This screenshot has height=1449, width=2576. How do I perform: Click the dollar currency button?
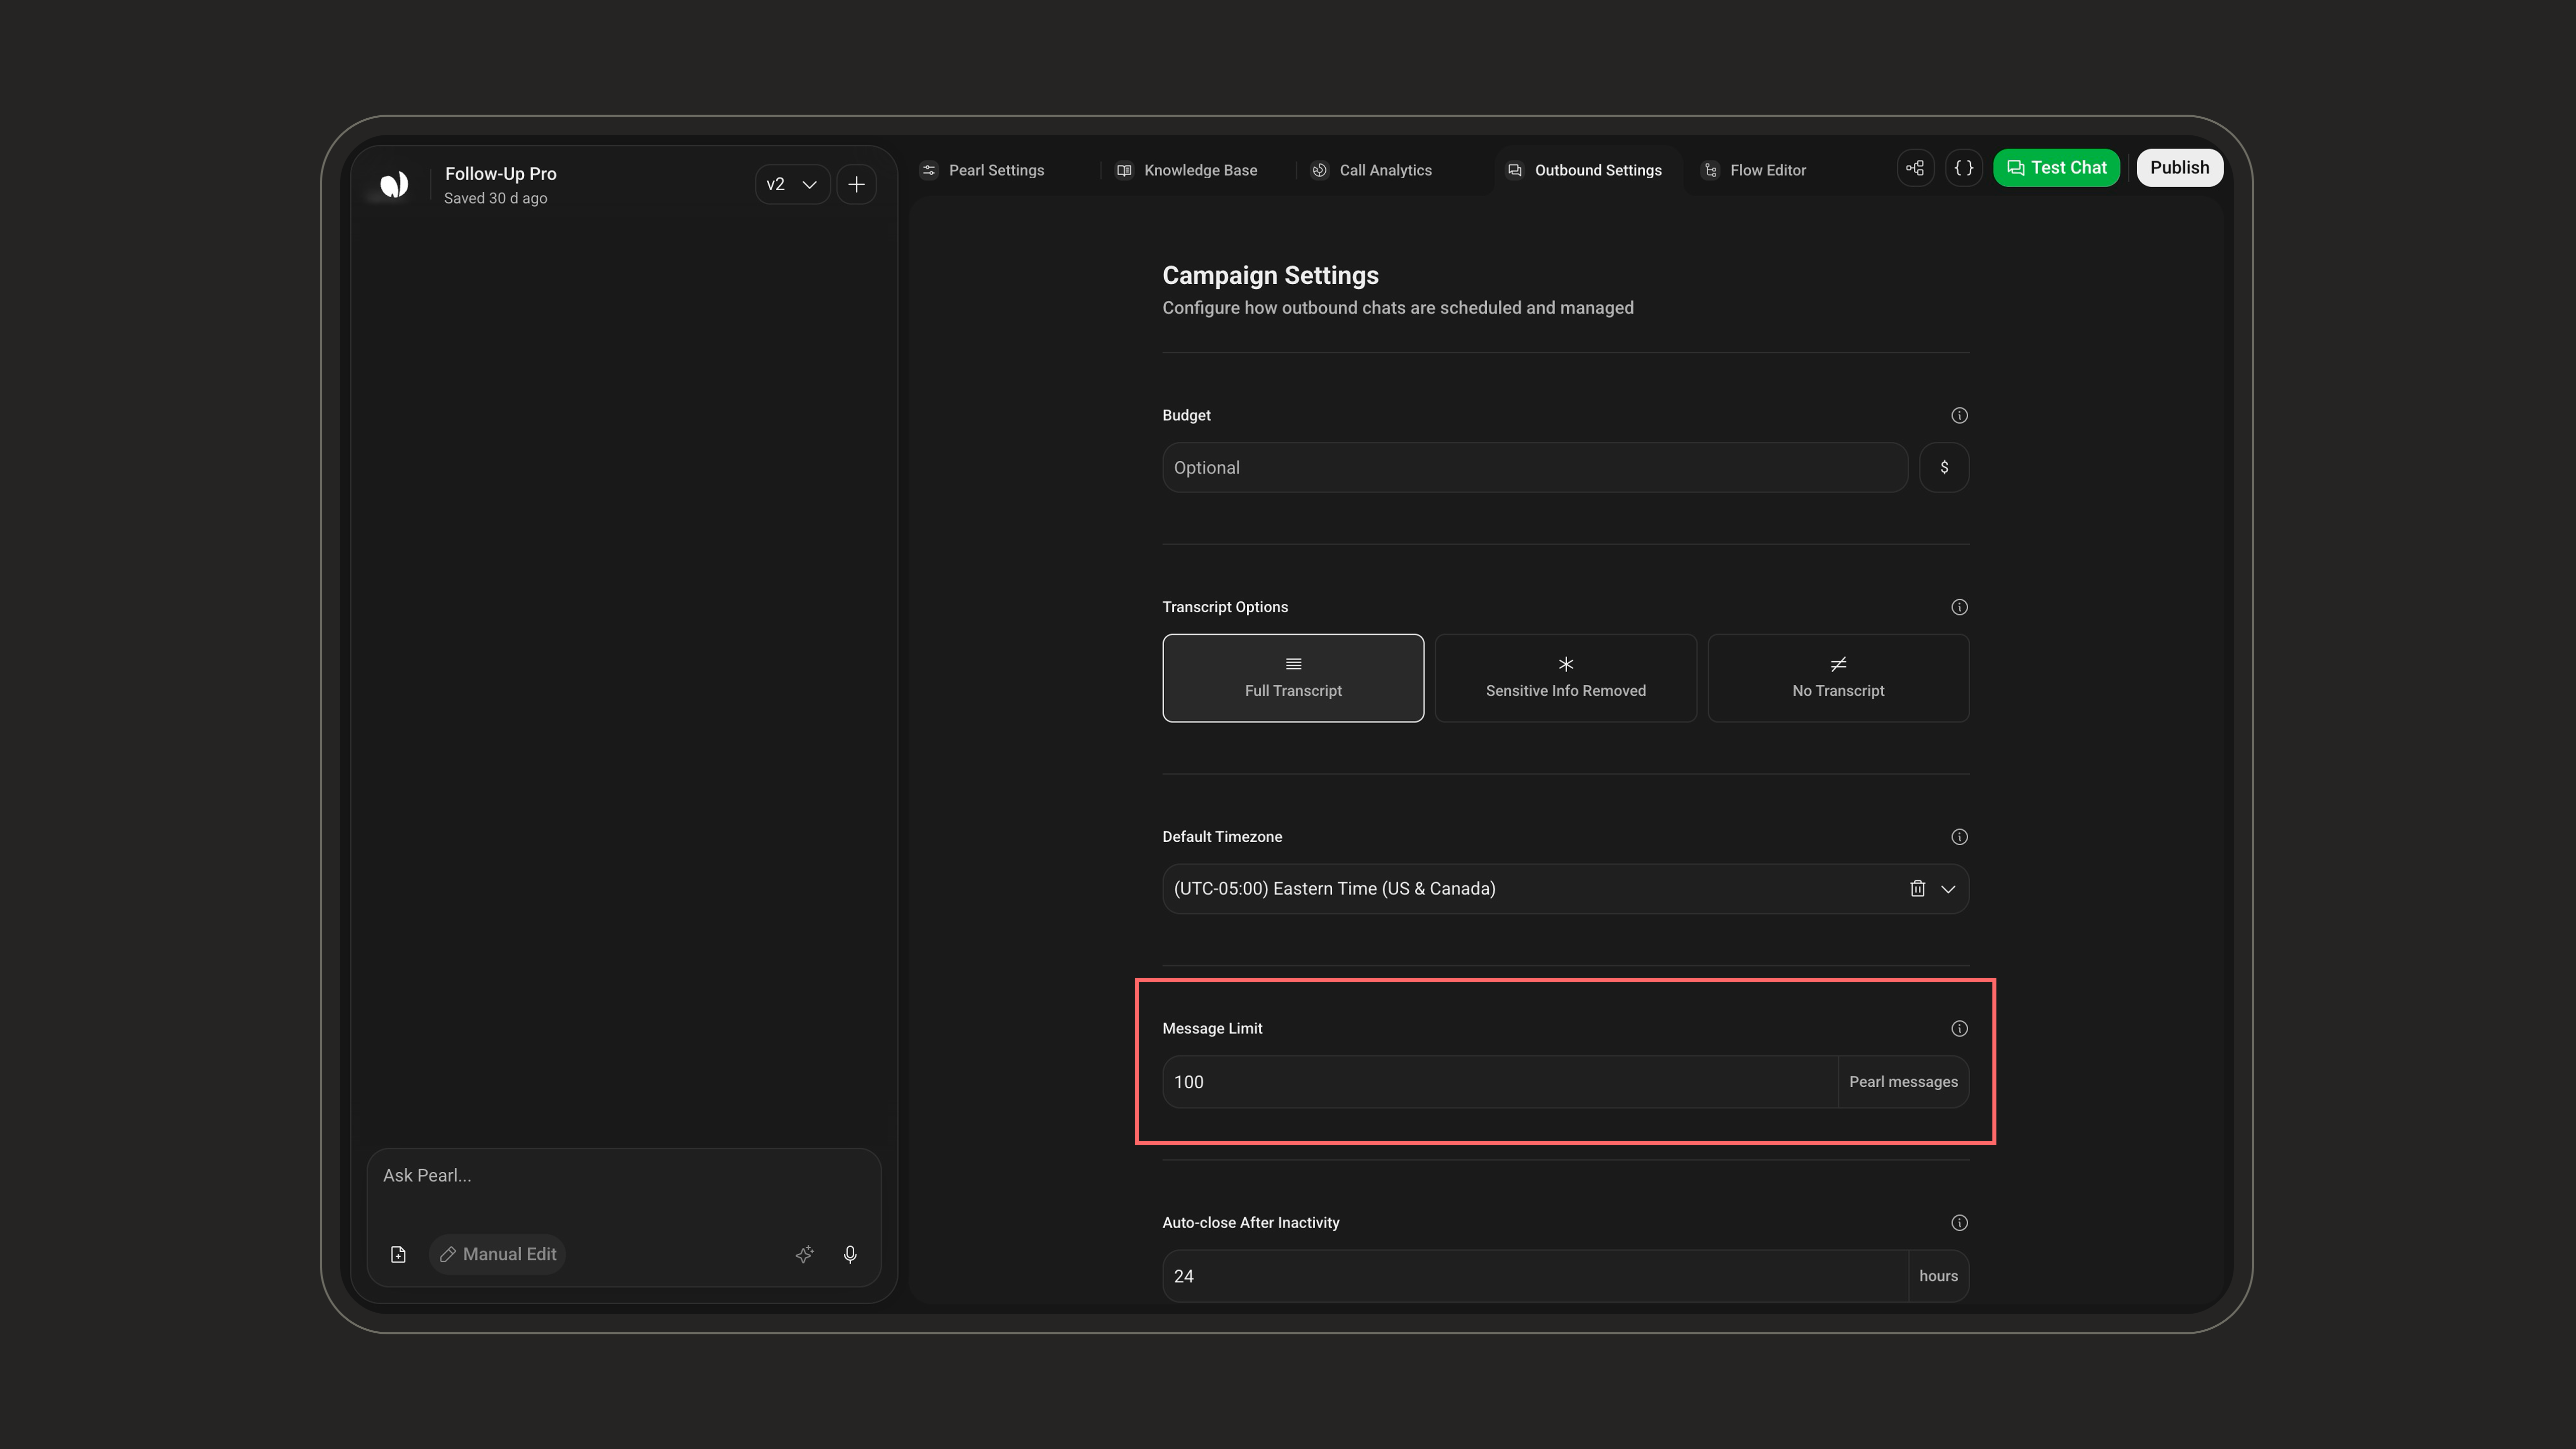click(1944, 468)
